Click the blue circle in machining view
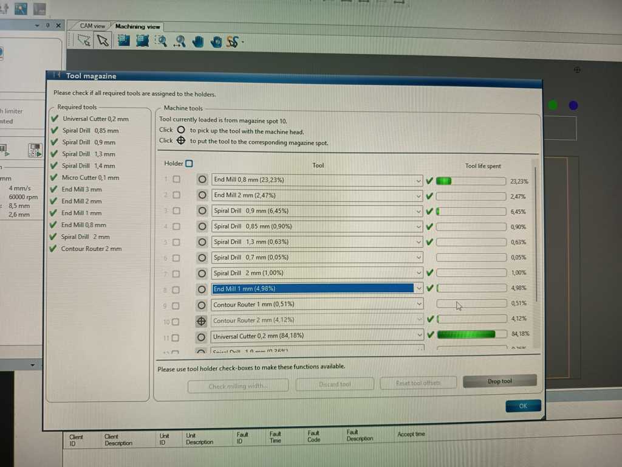The image size is (622, 467). [573, 105]
